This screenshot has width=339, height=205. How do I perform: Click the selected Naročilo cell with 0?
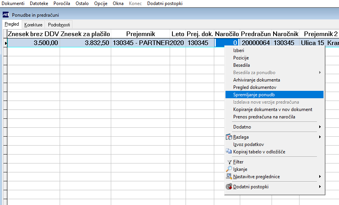tap(227, 43)
